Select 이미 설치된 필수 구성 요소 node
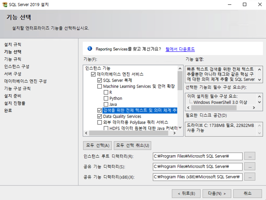Viewport: 266px width, 200px height. (212, 96)
